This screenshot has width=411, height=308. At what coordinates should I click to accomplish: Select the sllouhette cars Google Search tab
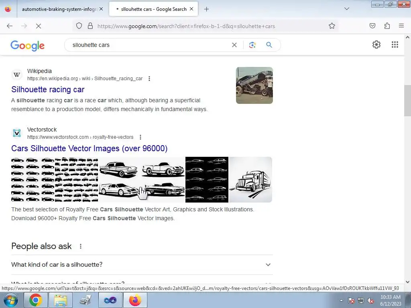[x=154, y=9]
